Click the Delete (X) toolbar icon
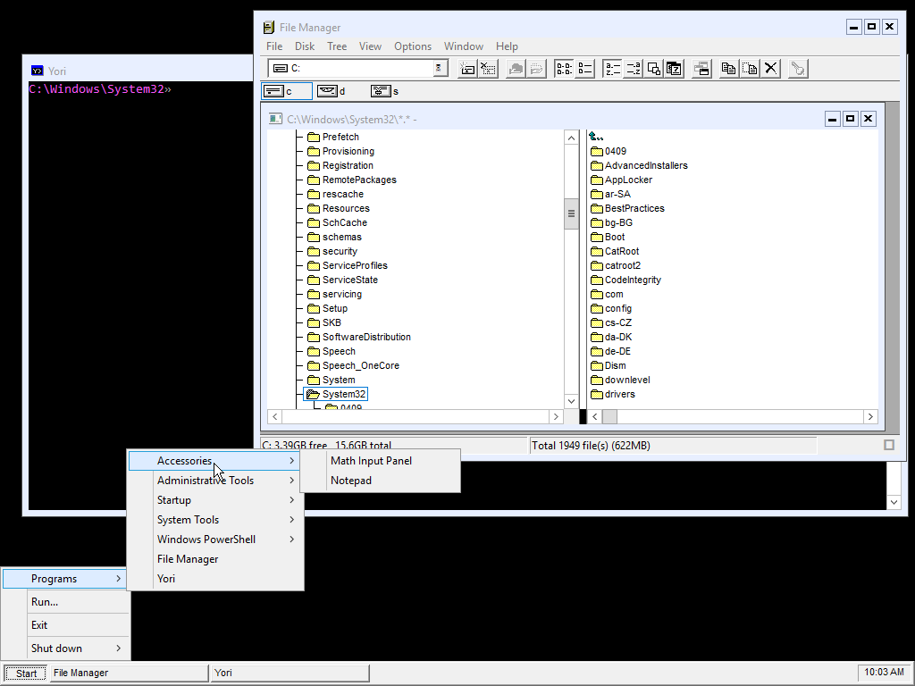The image size is (915, 686). [x=771, y=68]
